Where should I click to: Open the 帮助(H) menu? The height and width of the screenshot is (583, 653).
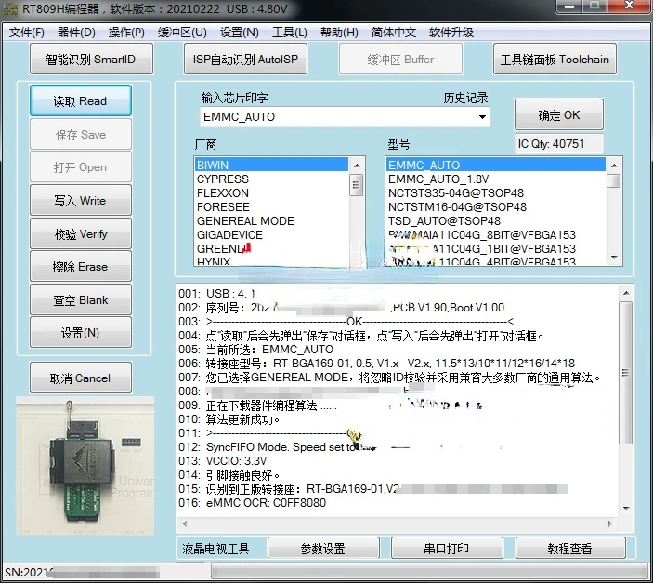pyautogui.click(x=339, y=33)
